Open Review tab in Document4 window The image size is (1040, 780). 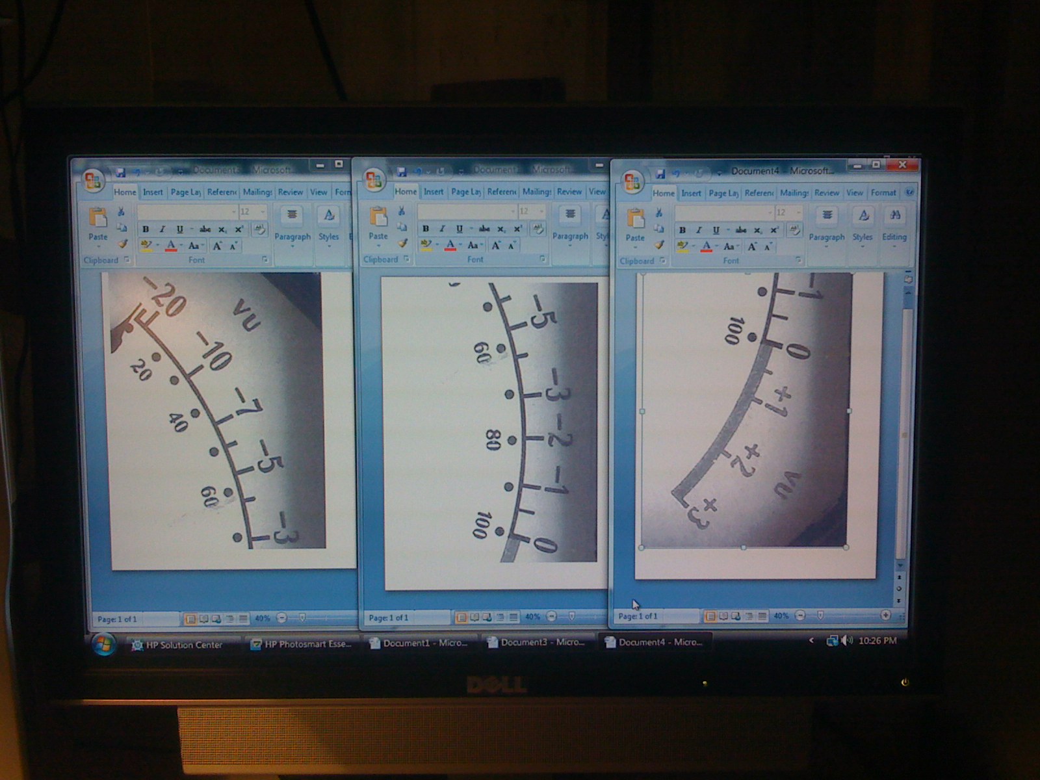pyautogui.click(x=827, y=192)
